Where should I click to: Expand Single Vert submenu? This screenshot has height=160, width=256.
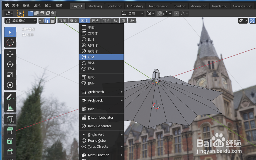pos(101,135)
